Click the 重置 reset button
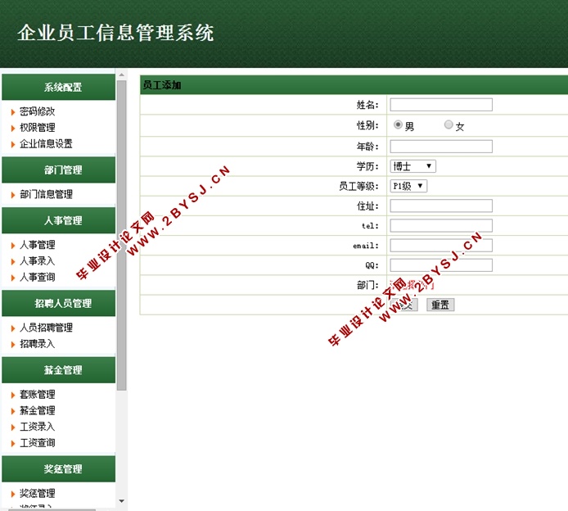 click(x=440, y=305)
